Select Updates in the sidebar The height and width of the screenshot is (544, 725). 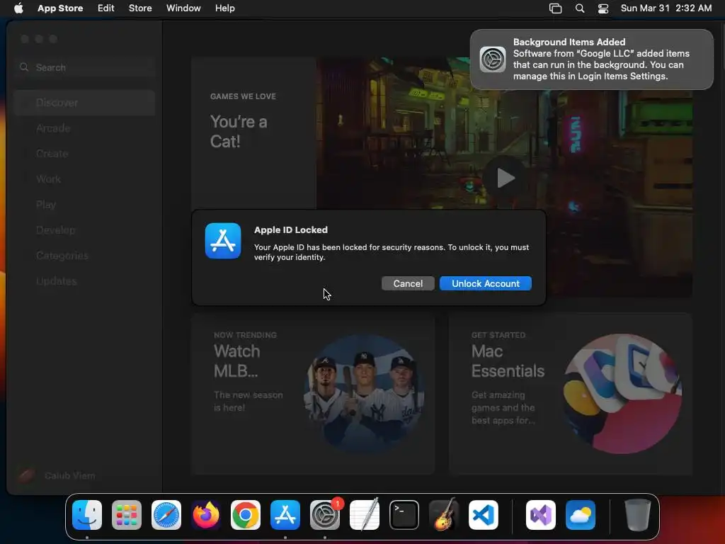coord(85,280)
